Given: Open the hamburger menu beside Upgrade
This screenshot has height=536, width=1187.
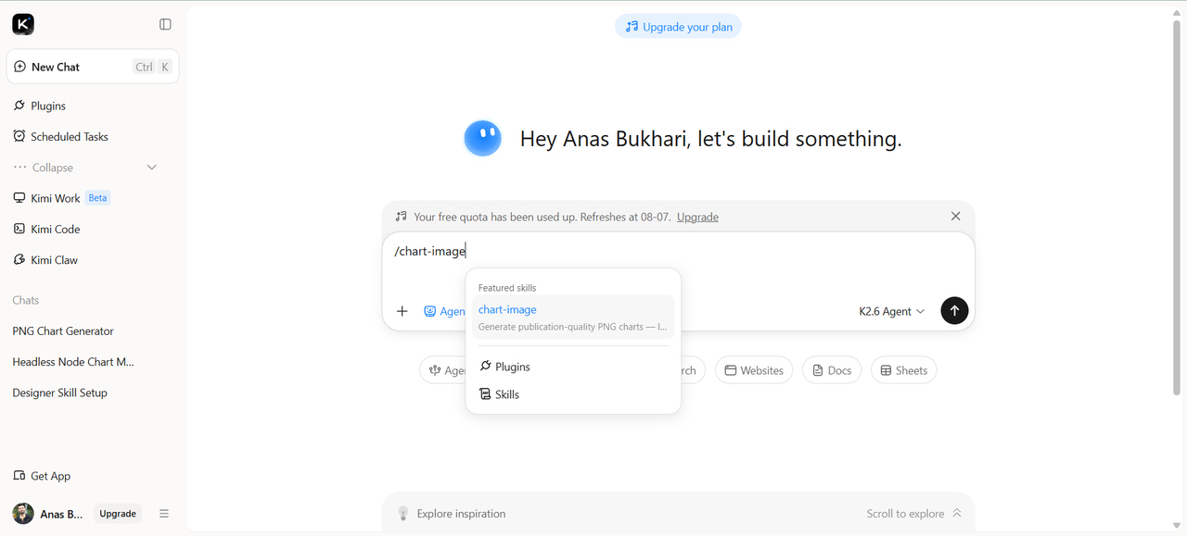Looking at the screenshot, I should pyautogui.click(x=164, y=514).
